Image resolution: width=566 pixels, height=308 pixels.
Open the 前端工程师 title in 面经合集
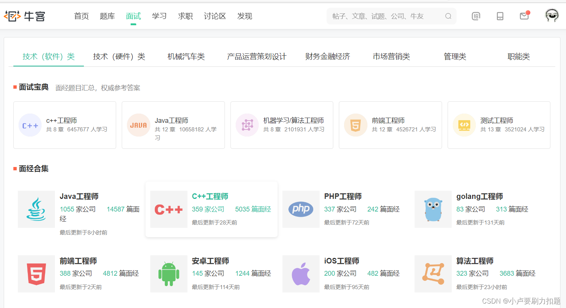coord(78,261)
